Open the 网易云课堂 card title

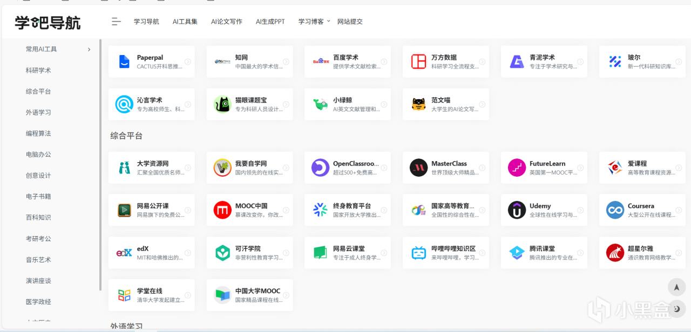coord(349,248)
